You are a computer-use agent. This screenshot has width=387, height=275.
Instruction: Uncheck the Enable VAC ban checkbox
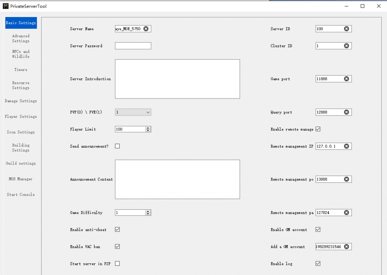pos(117,246)
